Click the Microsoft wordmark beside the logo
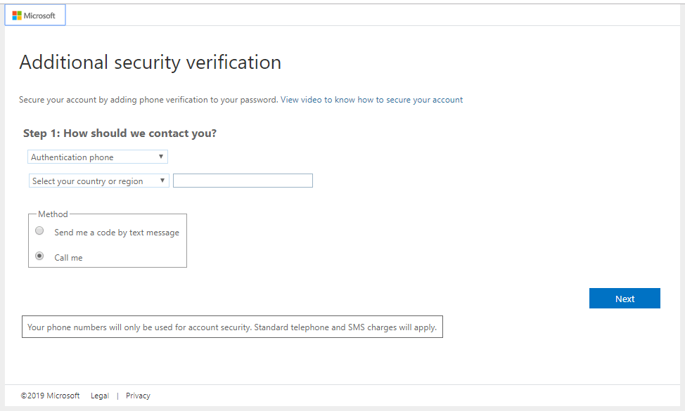Screen dimensions: 685x411 [x=39, y=15]
